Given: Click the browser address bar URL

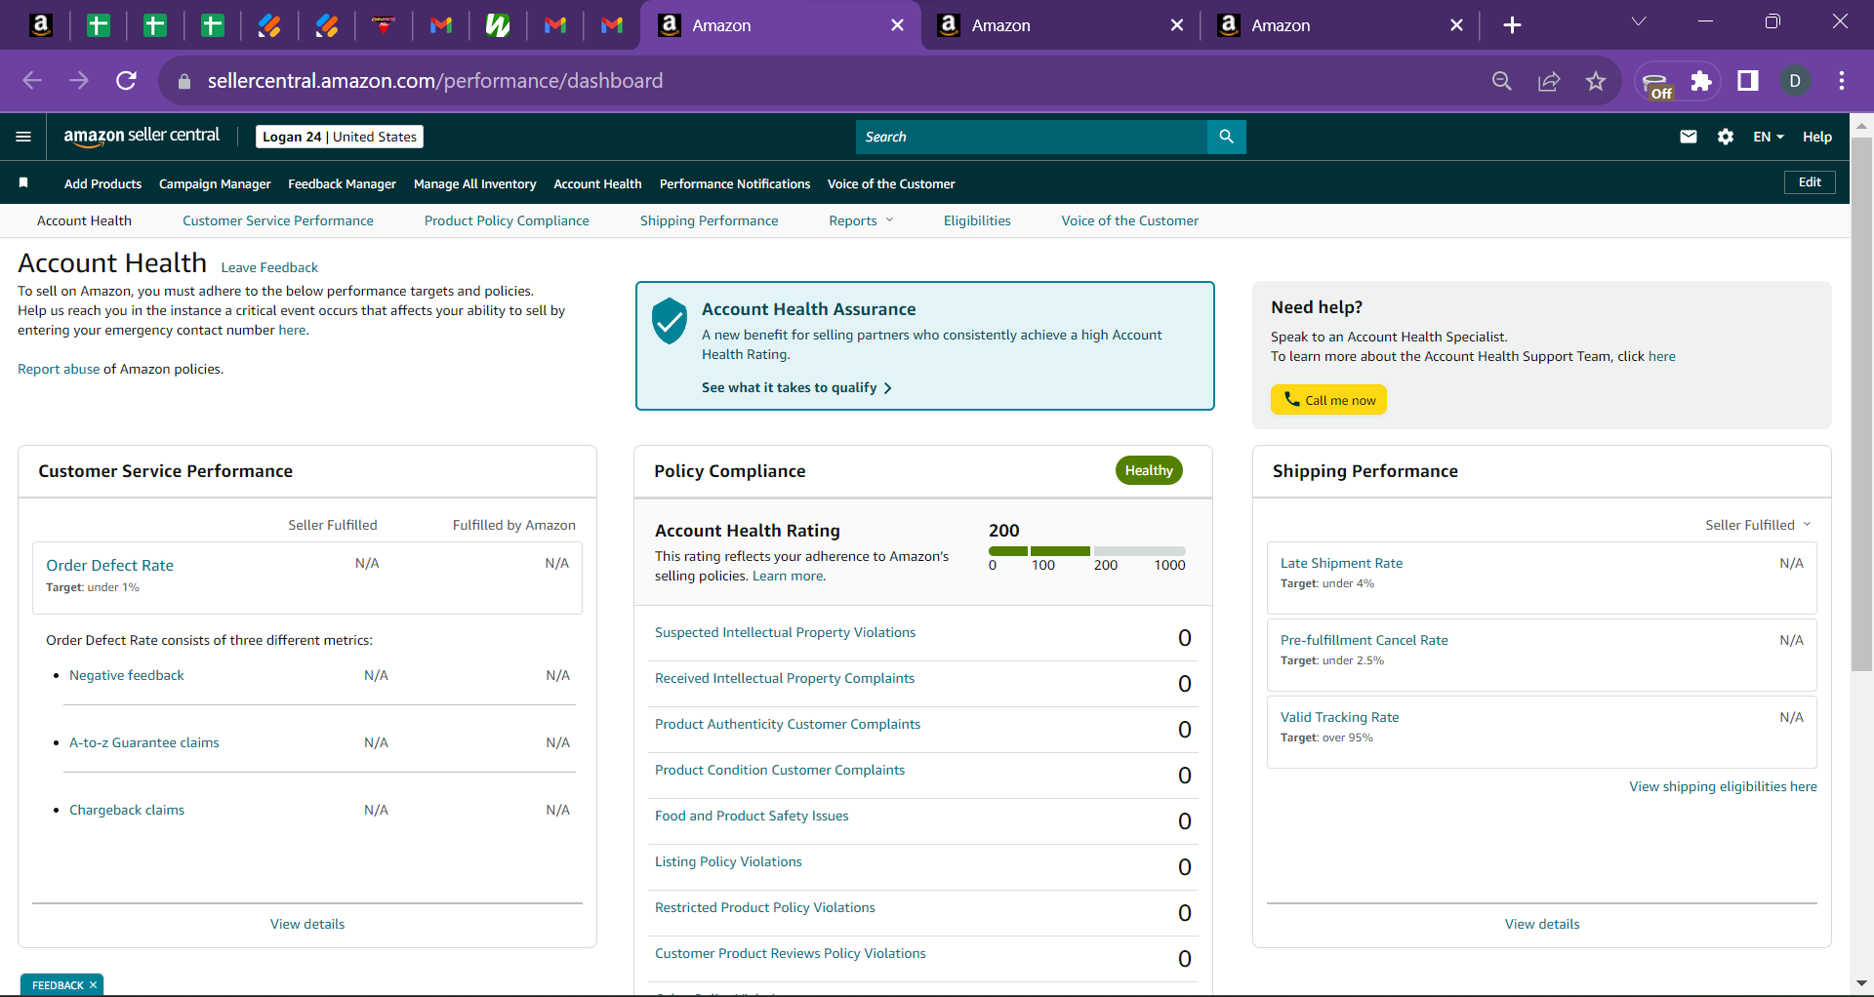Looking at the screenshot, I should [x=435, y=81].
